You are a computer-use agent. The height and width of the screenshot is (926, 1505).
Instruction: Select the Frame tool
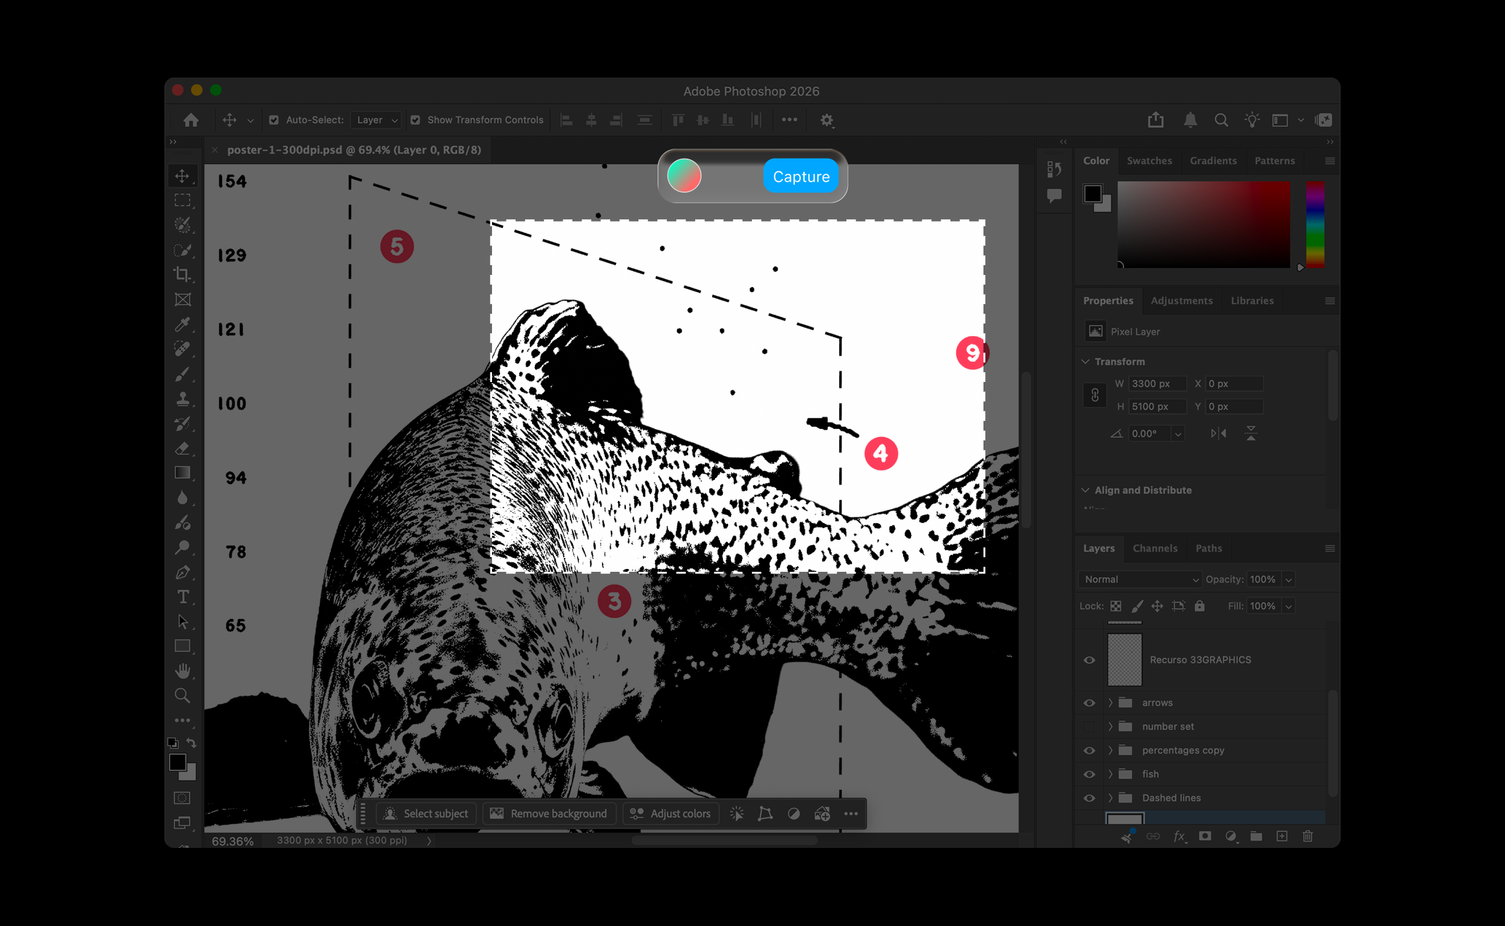pos(182,299)
